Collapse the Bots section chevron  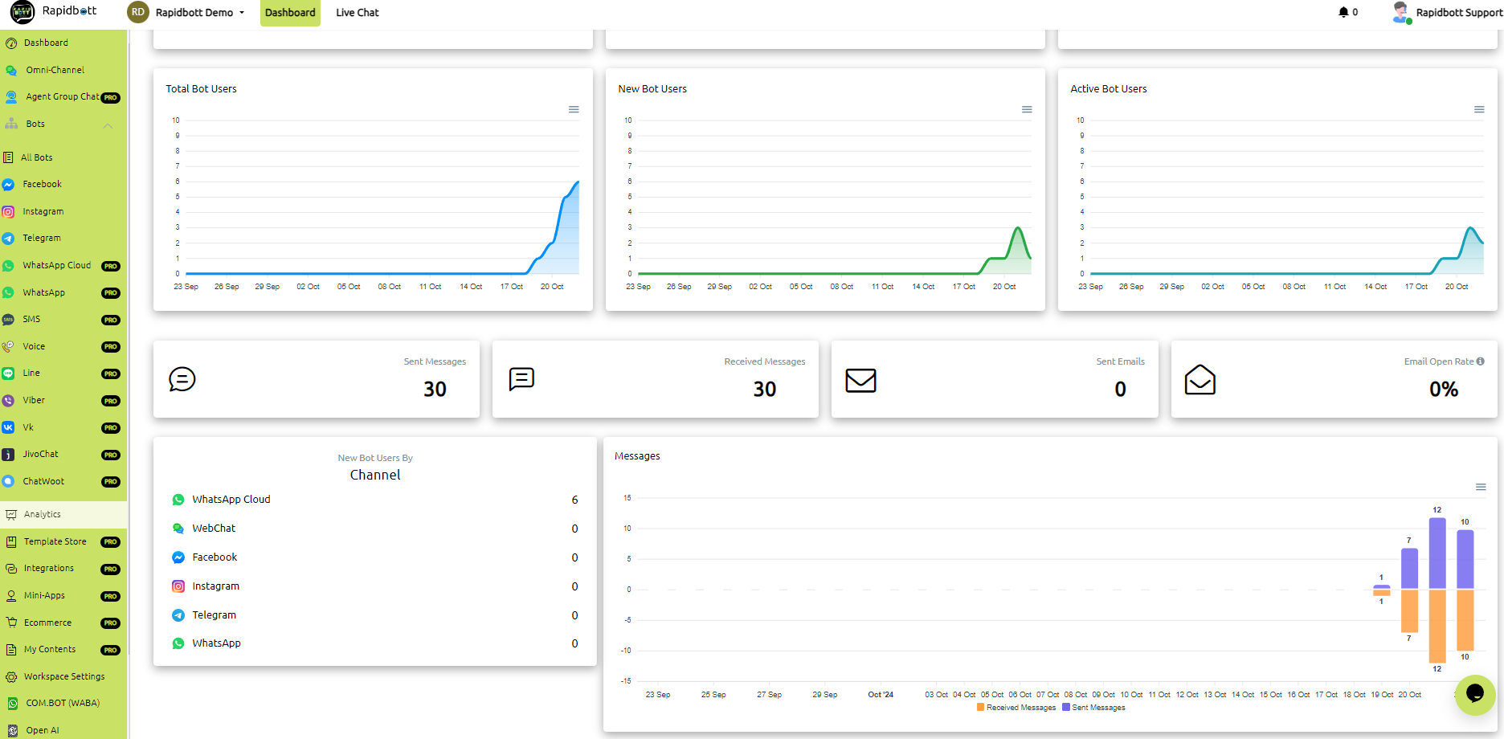click(x=108, y=125)
